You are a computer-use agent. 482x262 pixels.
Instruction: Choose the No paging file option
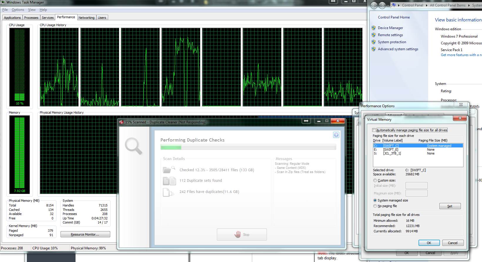tap(375, 206)
